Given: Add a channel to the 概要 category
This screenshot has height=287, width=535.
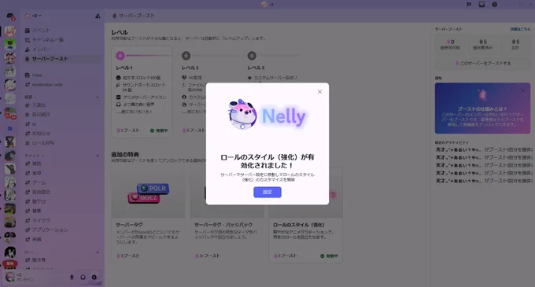Looking at the screenshot, I should (x=98, y=98).
